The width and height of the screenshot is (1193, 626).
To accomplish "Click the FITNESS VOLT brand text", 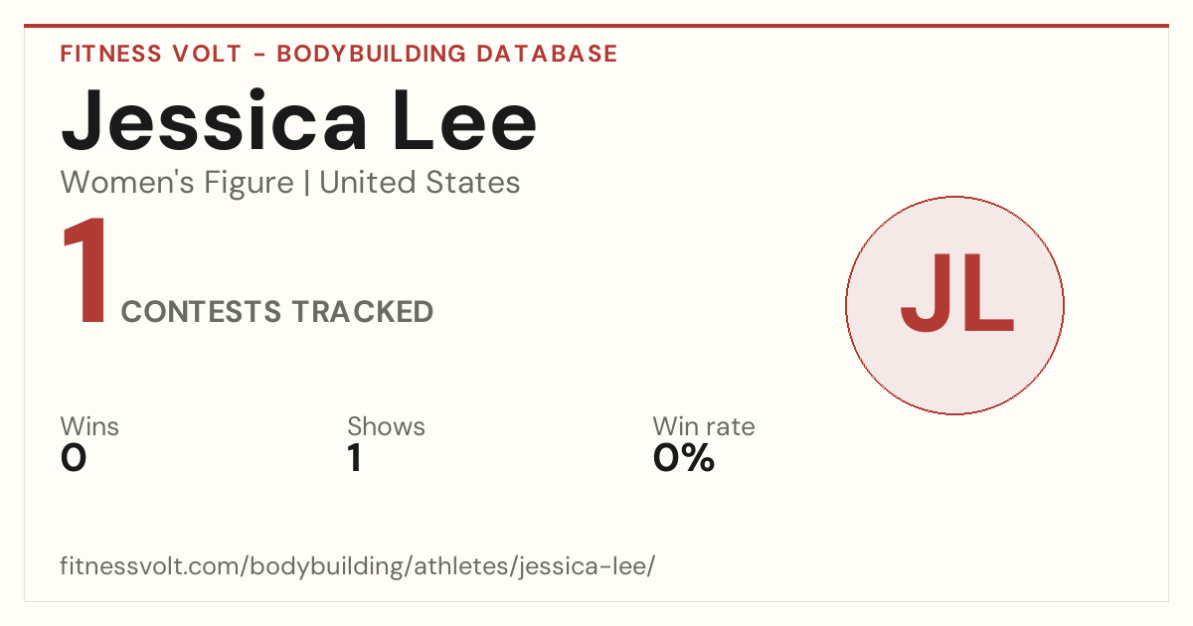I will pos(150,54).
